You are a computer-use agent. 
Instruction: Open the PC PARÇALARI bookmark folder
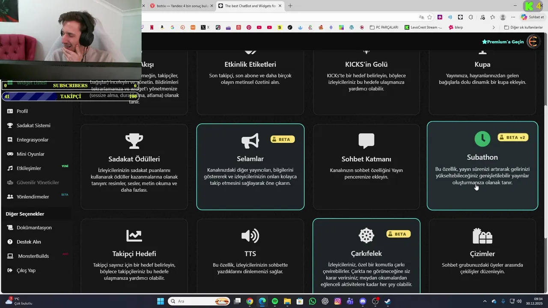[384, 27]
